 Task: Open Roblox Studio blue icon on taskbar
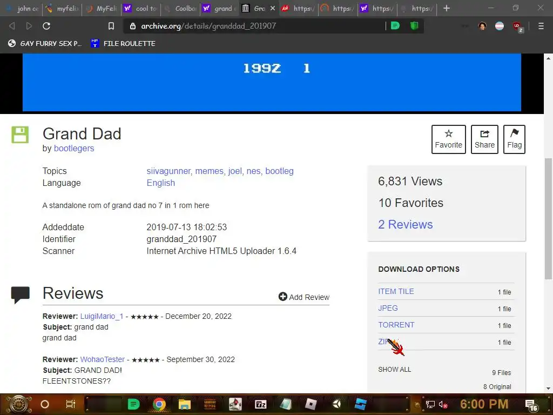click(361, 404)
